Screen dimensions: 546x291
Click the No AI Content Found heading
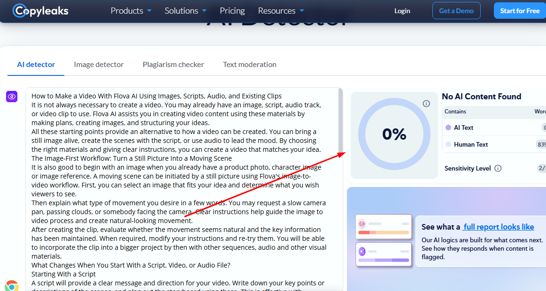coord(481,97)
